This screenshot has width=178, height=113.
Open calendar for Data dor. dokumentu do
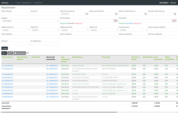point(175,14)
